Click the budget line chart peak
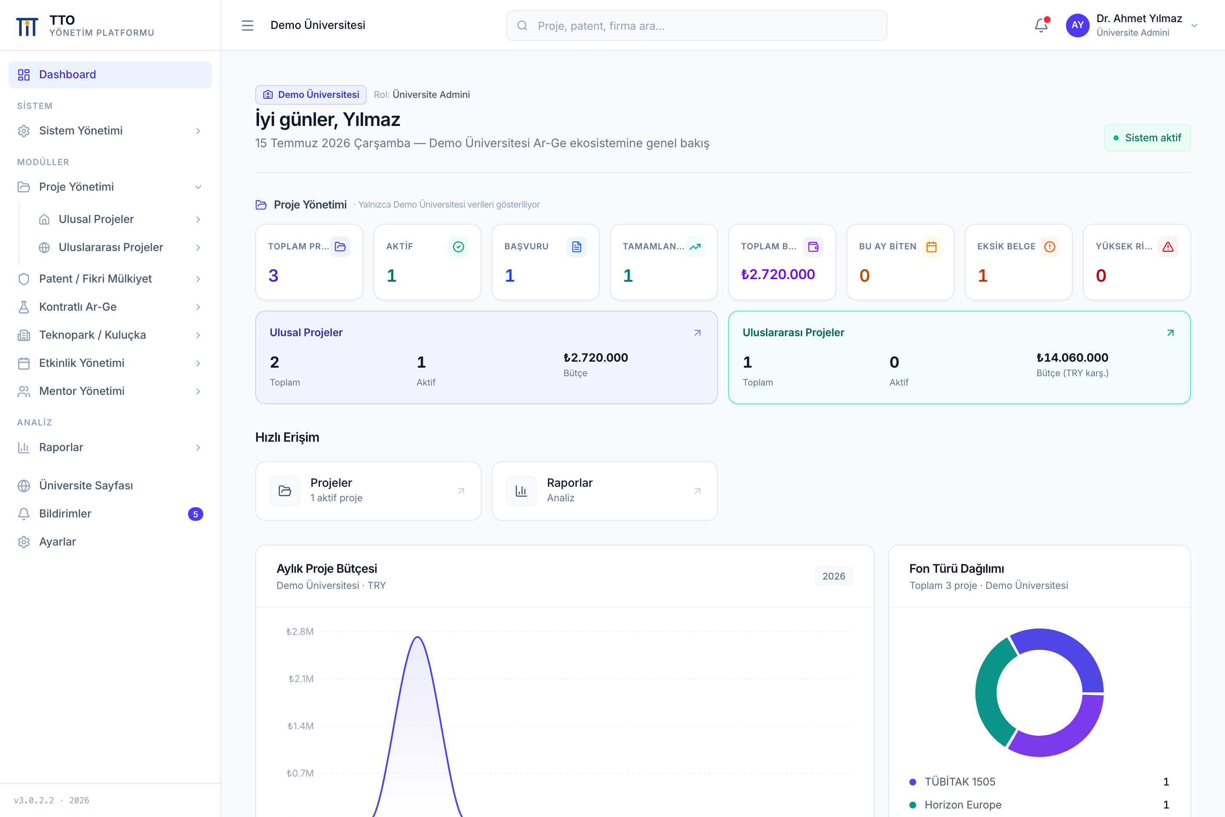The width and height of the screenshot is (1225, 817). click(x=417, y=637)
